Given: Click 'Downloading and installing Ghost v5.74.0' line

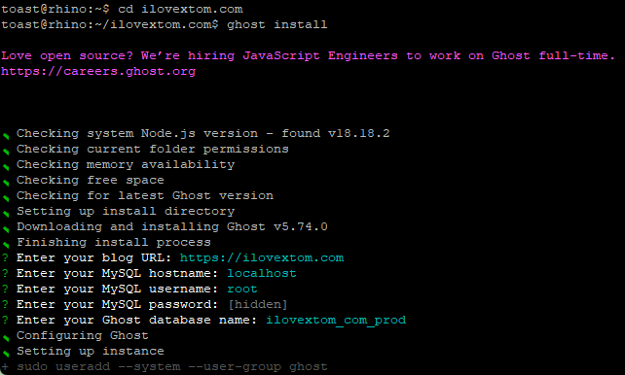Looking at the screenshot, I should tap(172, 226).
